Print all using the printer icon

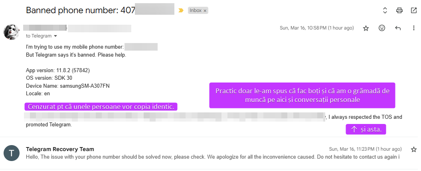coord(399,10)
